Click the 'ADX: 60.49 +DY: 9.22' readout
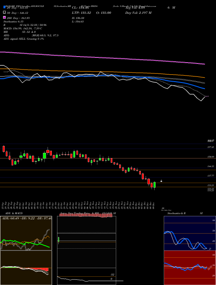216x285 pixels. (x=27, y=218)
